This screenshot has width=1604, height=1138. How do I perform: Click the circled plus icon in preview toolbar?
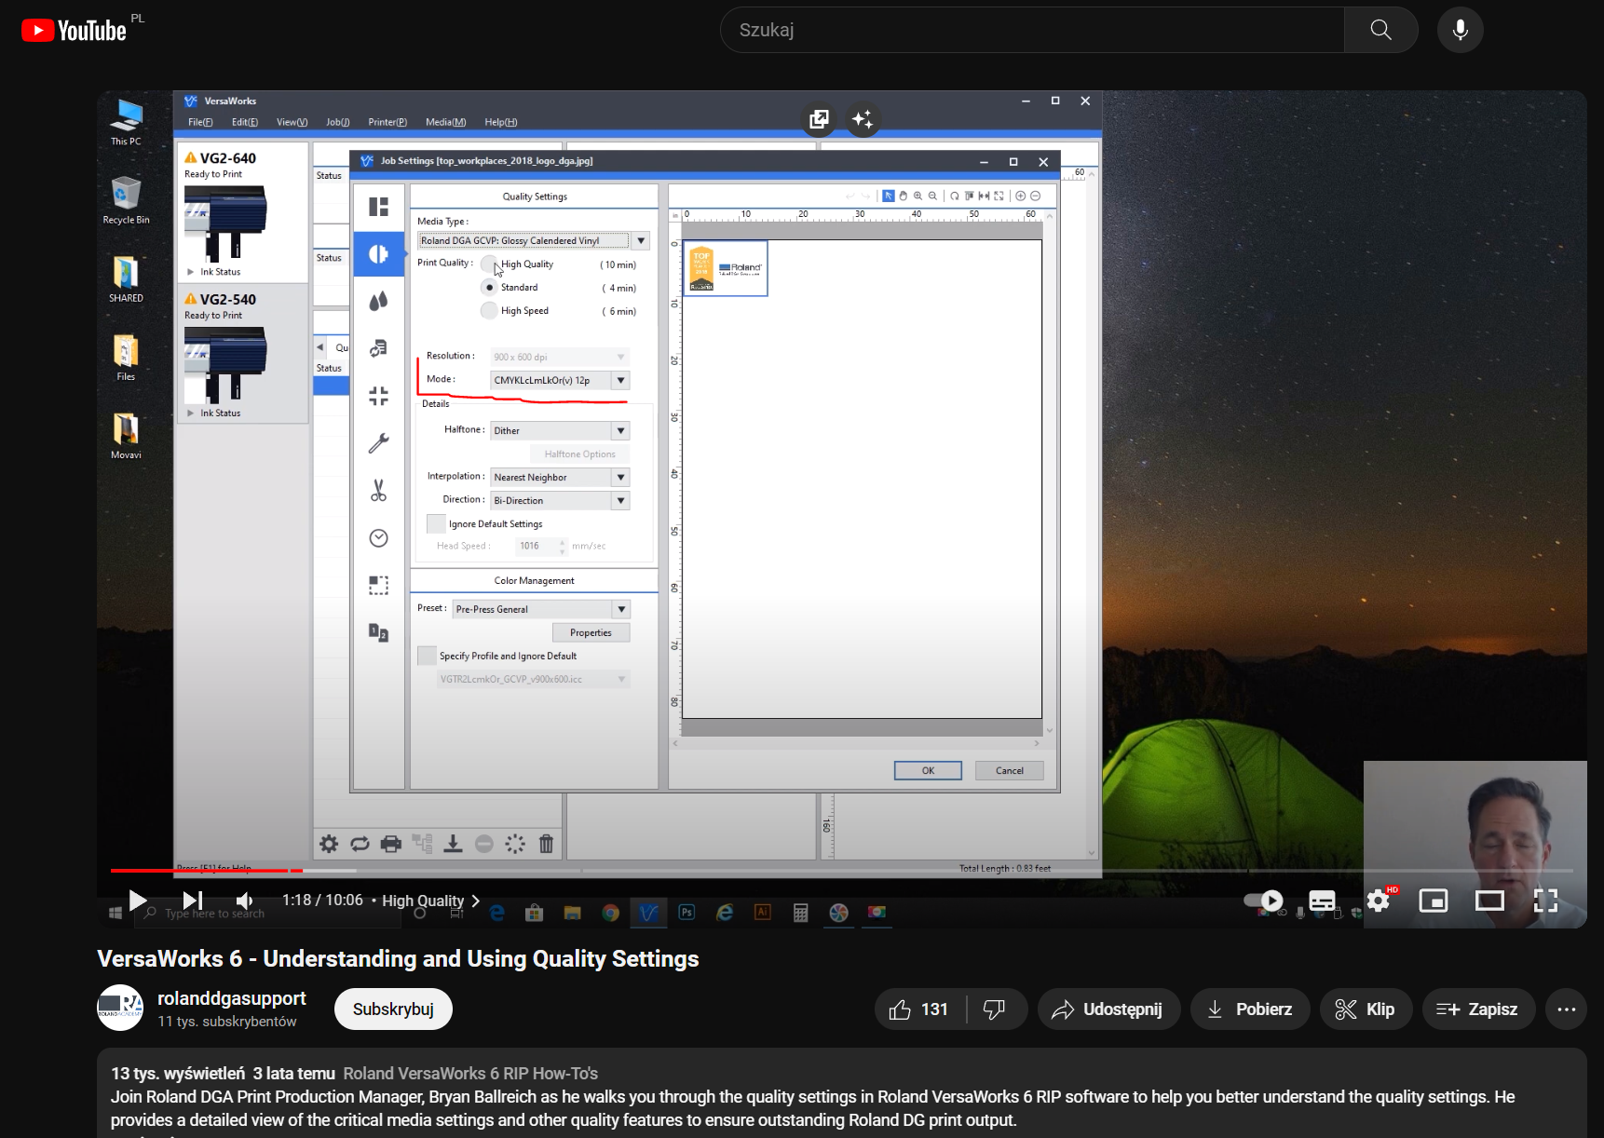(1021, 196)
